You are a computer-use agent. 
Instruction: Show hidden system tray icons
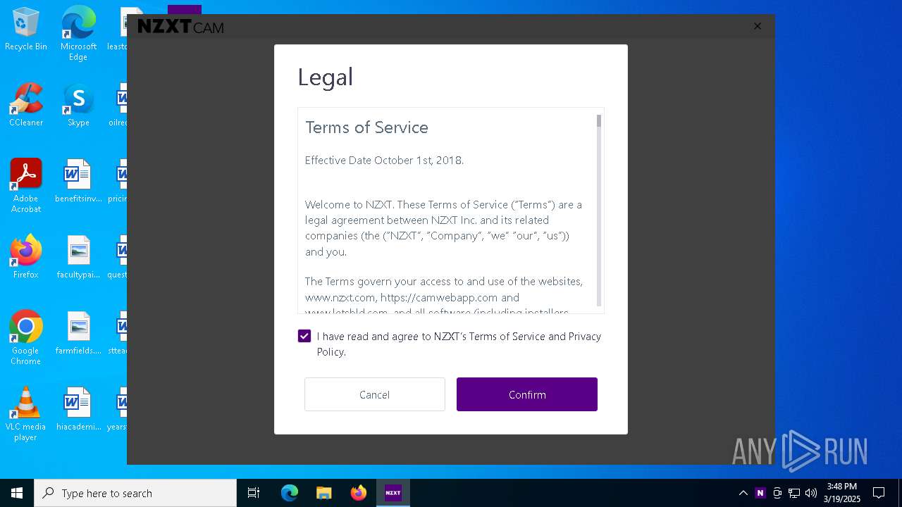point(743,493)
